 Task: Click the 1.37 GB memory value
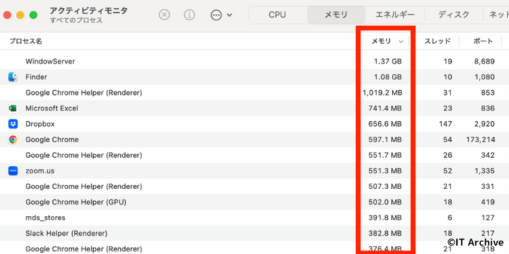point(387,61)
